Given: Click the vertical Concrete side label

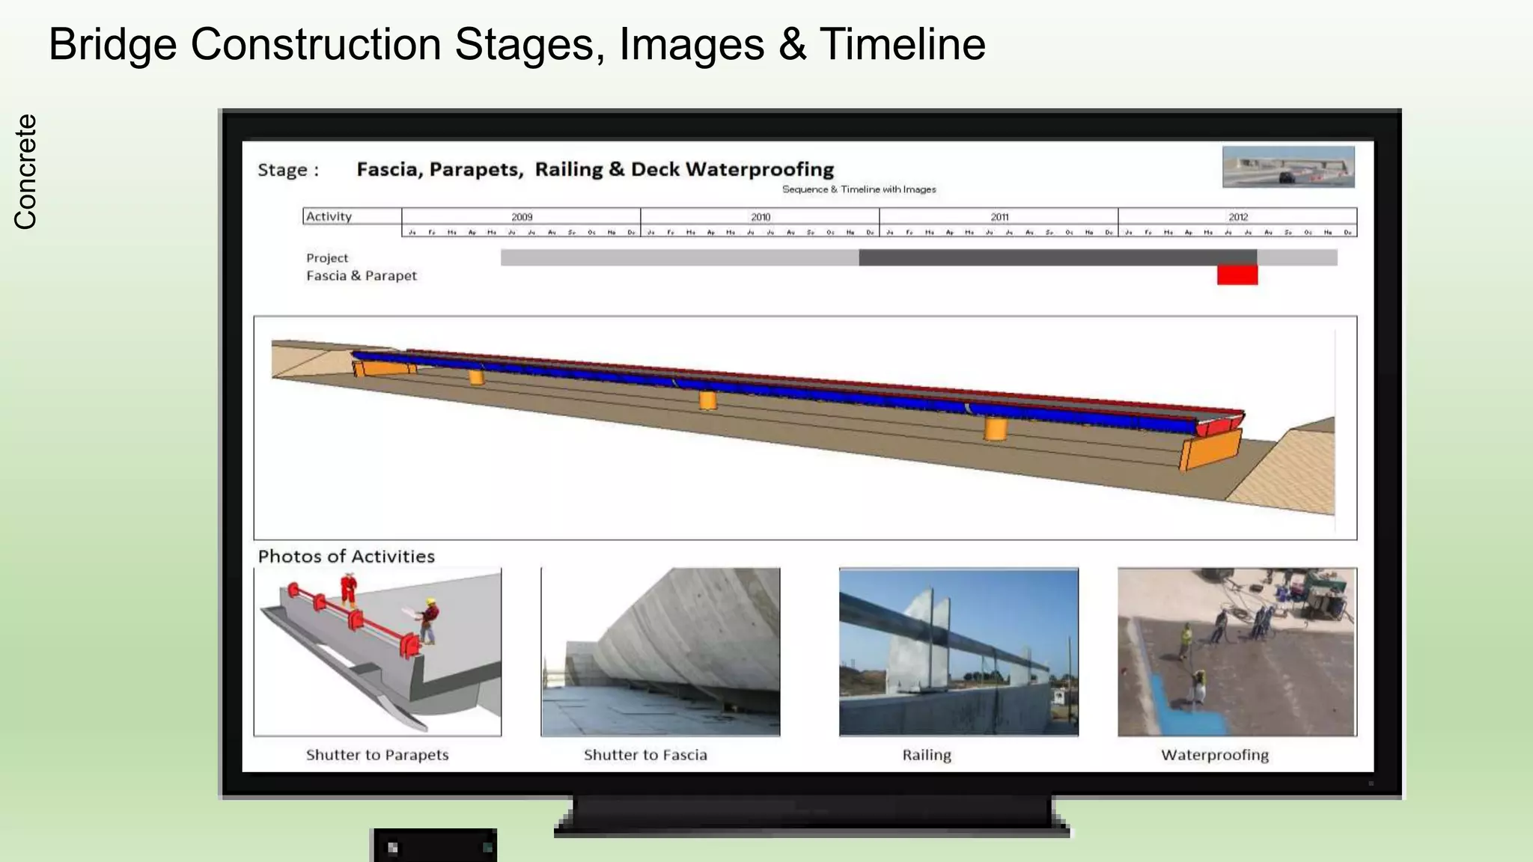Looking at the screenshot, I should [25, 171].
